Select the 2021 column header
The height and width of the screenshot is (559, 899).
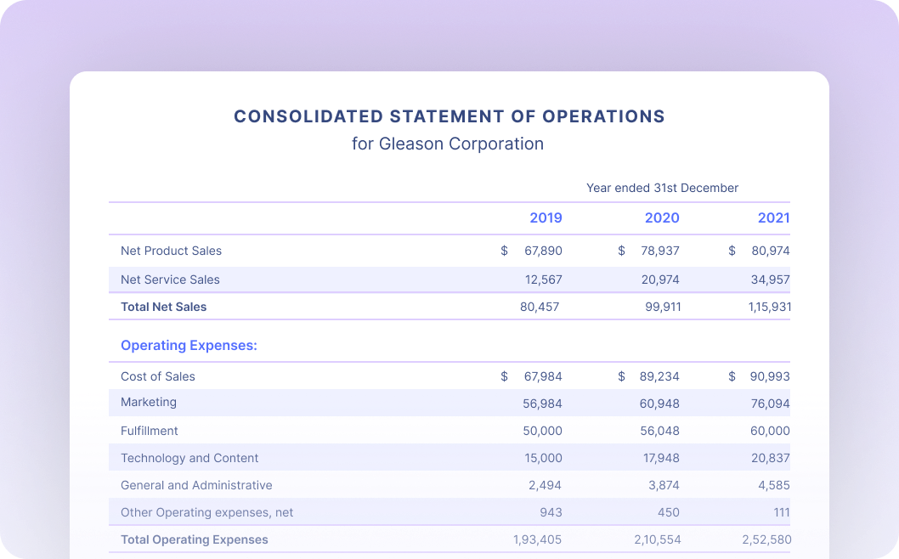point(773,218)
